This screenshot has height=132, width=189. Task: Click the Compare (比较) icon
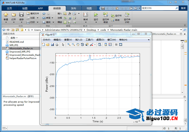(28, 18)
